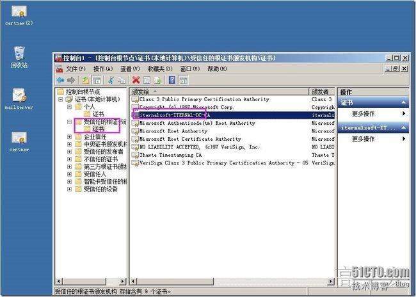Image resolution: width=416 pixels, height=297 pixels.
Task: Open the 窗口(W) menu
Action: pyautogui.click(x=190, y=69)
